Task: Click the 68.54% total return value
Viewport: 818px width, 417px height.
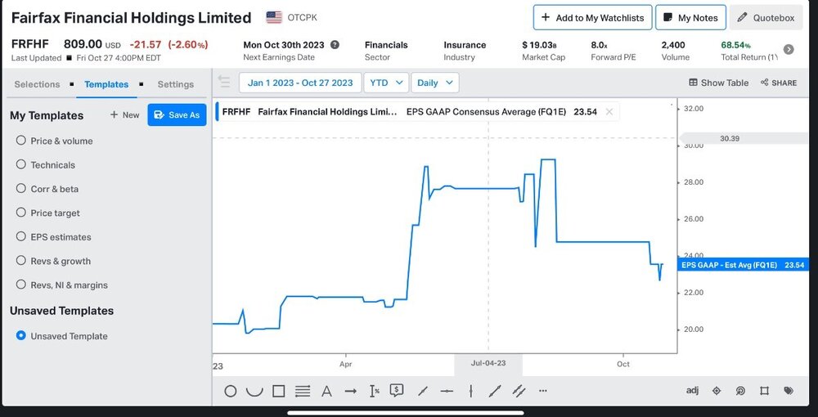Action: click(x=735, y=45)
